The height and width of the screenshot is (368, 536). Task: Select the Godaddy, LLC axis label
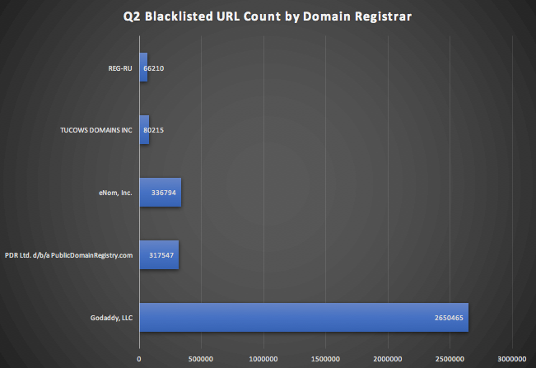point(111,318)
